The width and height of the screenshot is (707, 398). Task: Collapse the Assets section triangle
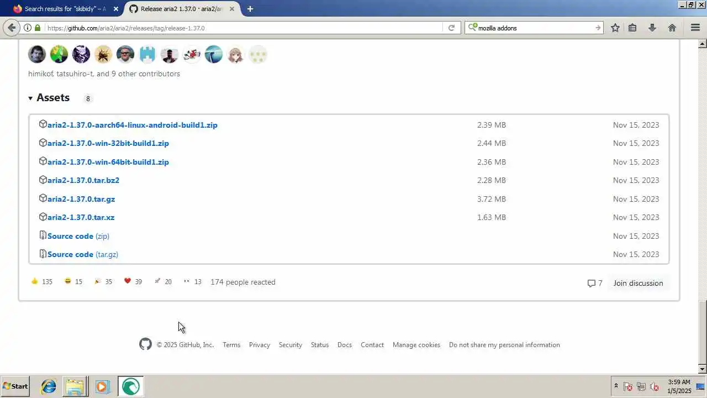pos(30,98)
